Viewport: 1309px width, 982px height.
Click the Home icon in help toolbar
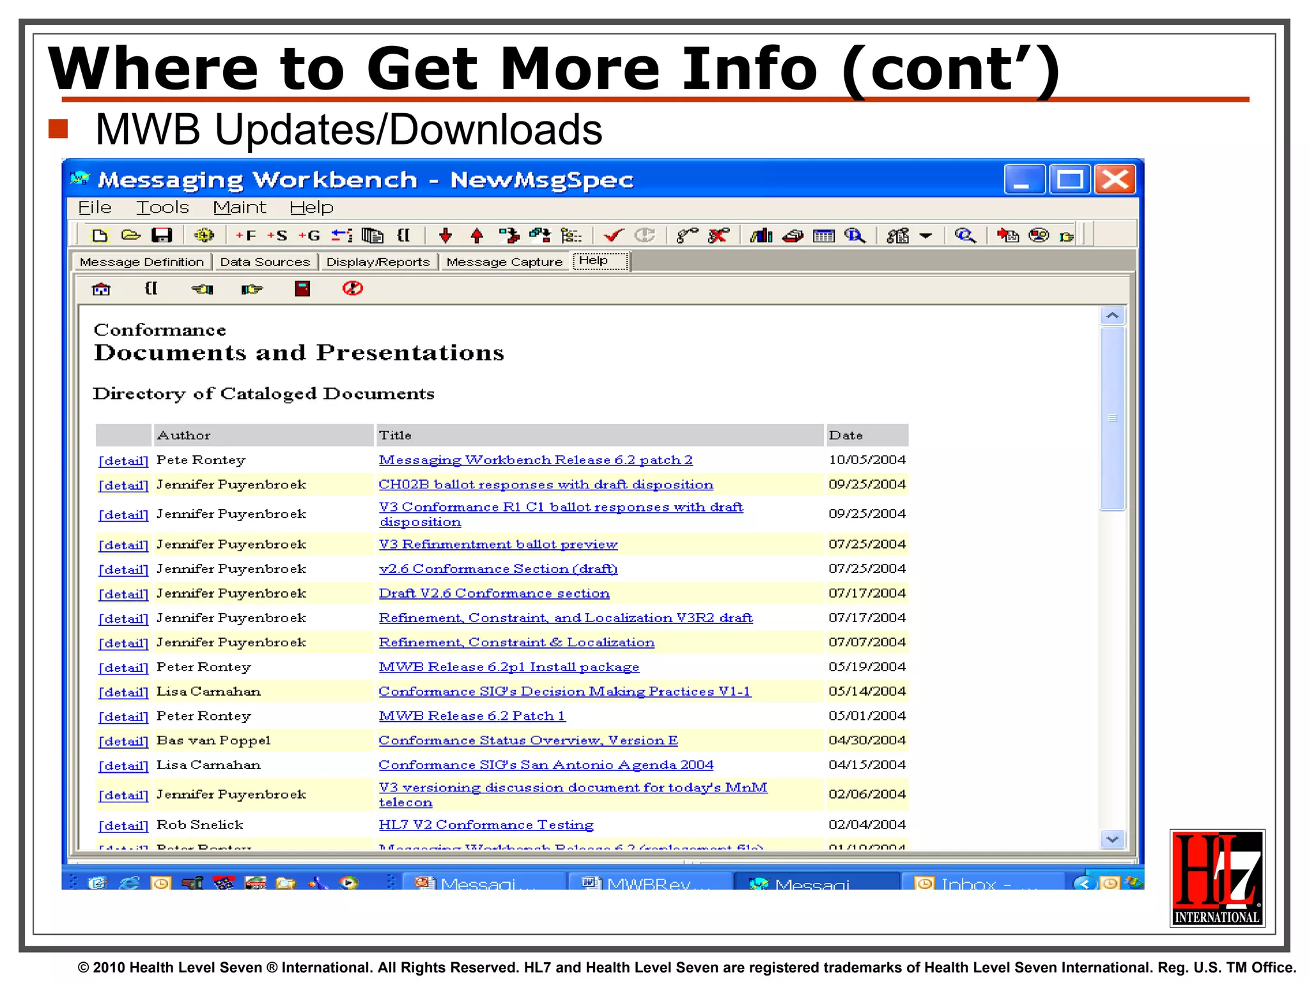coord(102,289)
